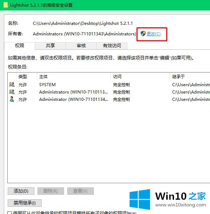Click 允许 in the Administrators row
210x214 pixels.
pos(23,92)
